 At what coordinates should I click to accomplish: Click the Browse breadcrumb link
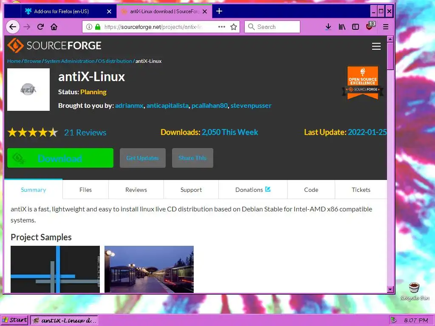[33, 61]
